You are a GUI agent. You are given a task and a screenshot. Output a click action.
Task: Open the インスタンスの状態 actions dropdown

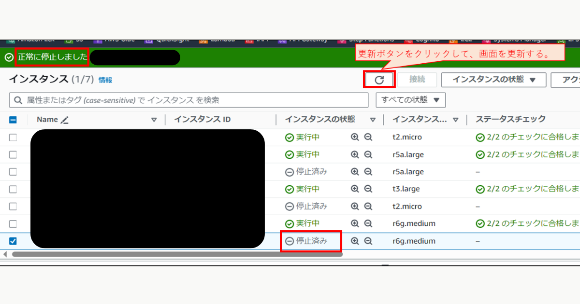(x=493, y=79)
